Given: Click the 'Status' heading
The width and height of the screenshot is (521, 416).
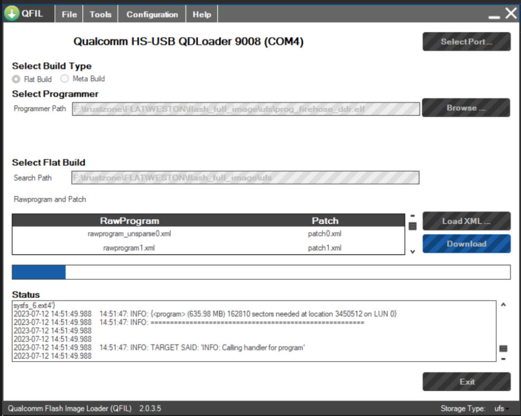Looking at the screenshot, I should point(26,295).
